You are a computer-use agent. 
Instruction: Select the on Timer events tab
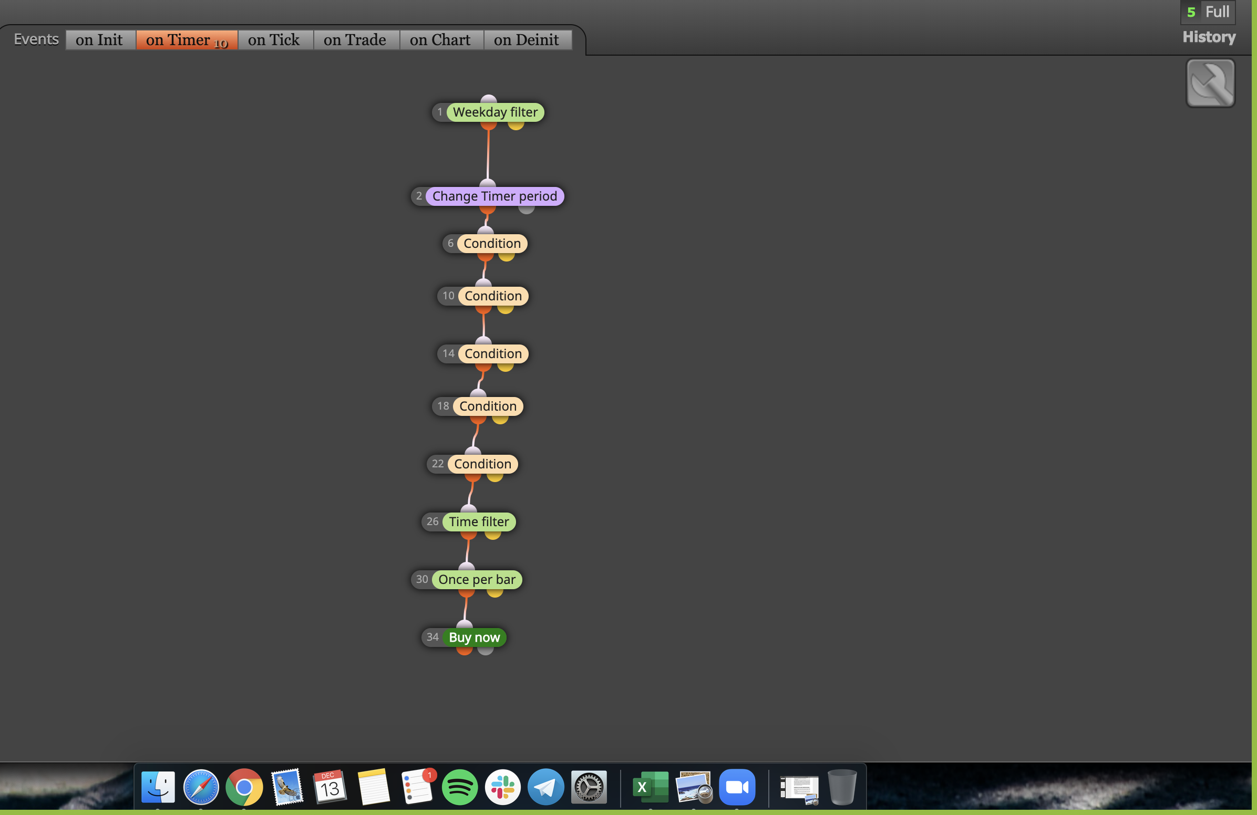click(x=187, y=39)
